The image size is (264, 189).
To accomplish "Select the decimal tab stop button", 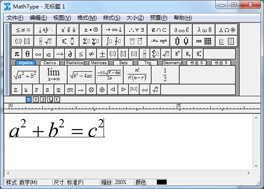I will (x=57, y=100).
